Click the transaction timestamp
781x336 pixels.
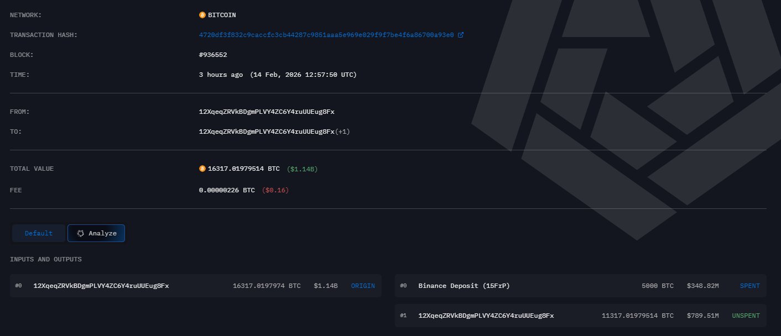point(278,75)
